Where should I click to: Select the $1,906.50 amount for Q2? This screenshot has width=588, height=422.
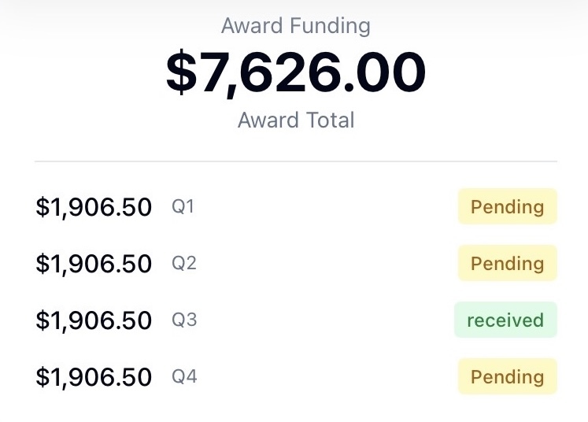point(94,264)
